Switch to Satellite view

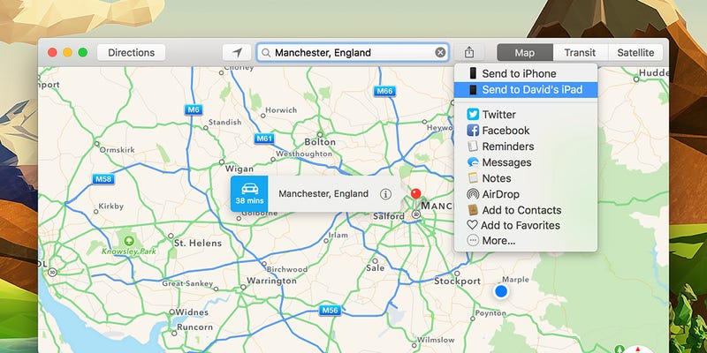tap(635, 53)
